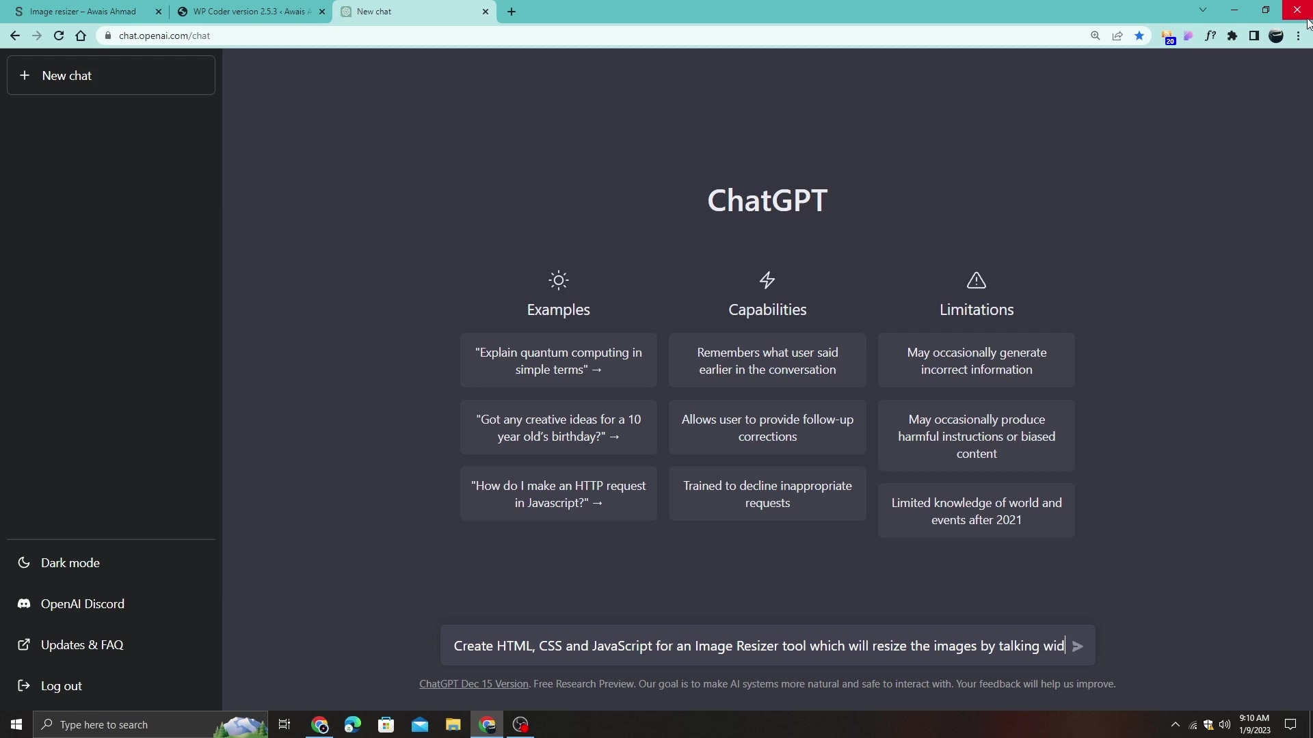Open the Windows Start menu
The image size is (1313, 738).
pos(16,724)
